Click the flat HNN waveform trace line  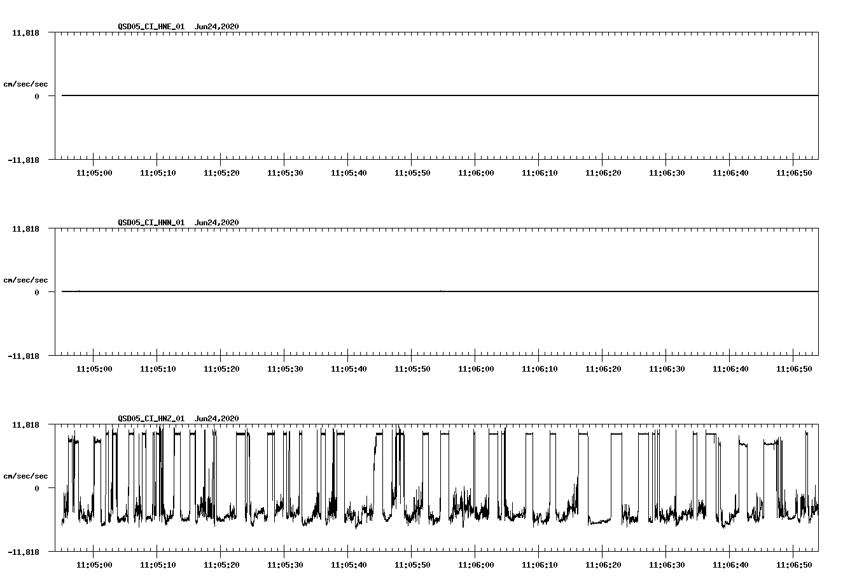(440, 291)
